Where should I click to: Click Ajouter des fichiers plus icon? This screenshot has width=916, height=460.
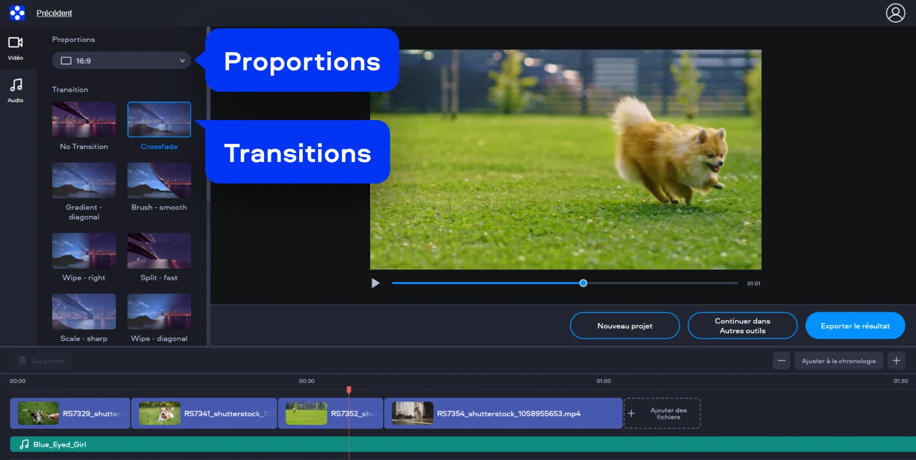[x=631, y=414]
